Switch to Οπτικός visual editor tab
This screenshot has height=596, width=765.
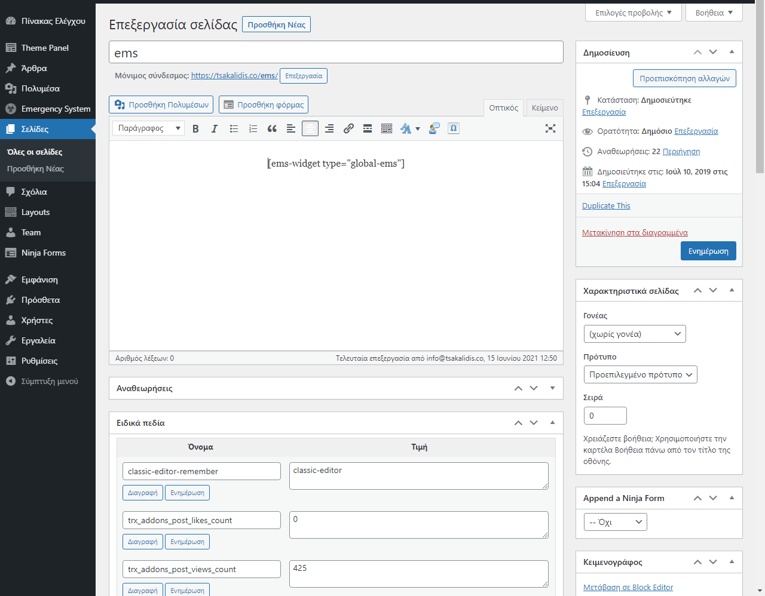503,107
